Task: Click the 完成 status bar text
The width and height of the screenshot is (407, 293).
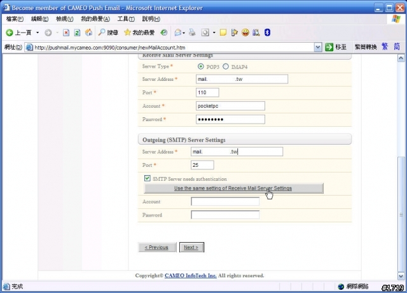Action: click(17, 287)
